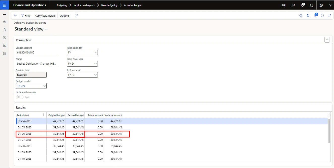Screen dimensions: 334x168
Task: Open the Results grid options menu
Action: click(329, 115)
